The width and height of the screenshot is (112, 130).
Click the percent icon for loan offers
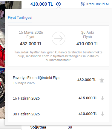pos(83,4)
